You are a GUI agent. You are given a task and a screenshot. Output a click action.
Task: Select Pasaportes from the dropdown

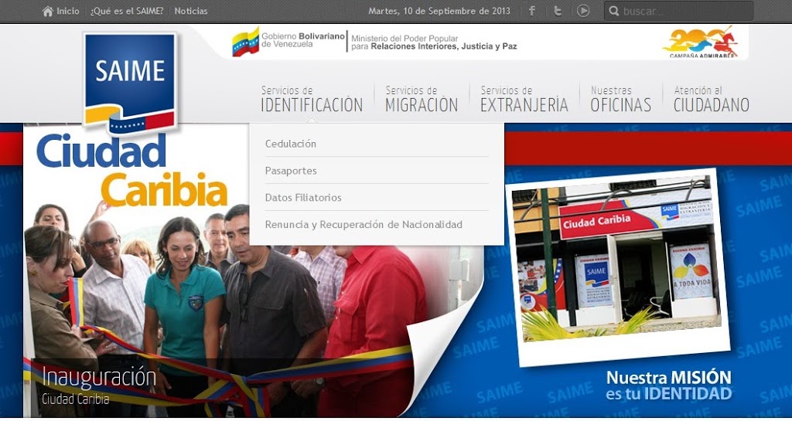[x=291, y=171]
